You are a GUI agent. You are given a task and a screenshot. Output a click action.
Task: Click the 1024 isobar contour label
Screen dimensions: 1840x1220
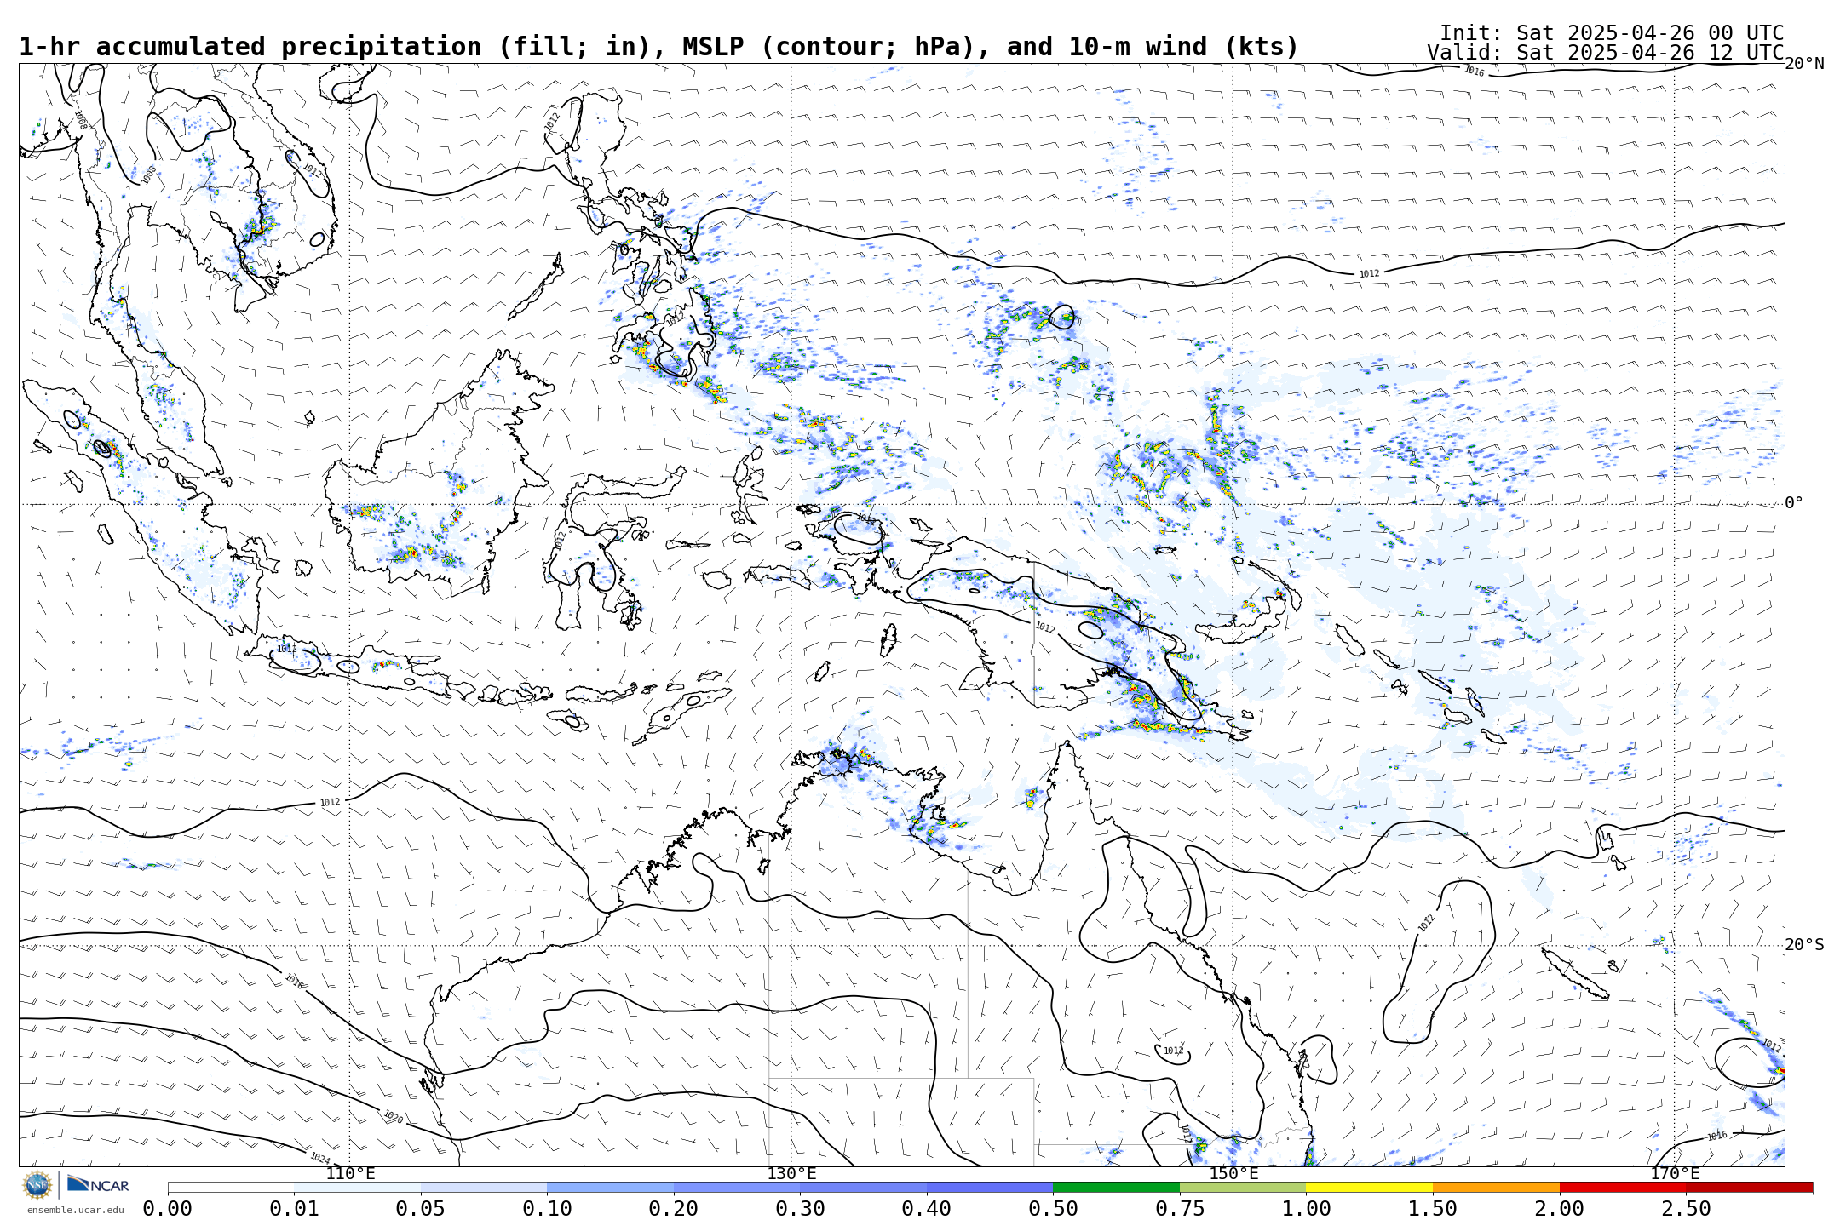pyautogui.click(x=319, y=1158)
